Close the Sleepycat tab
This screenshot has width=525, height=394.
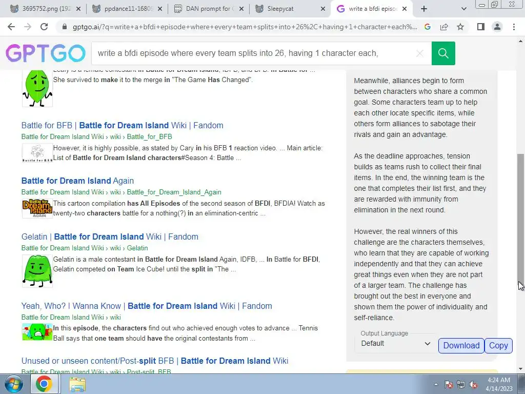click(323, 9)
